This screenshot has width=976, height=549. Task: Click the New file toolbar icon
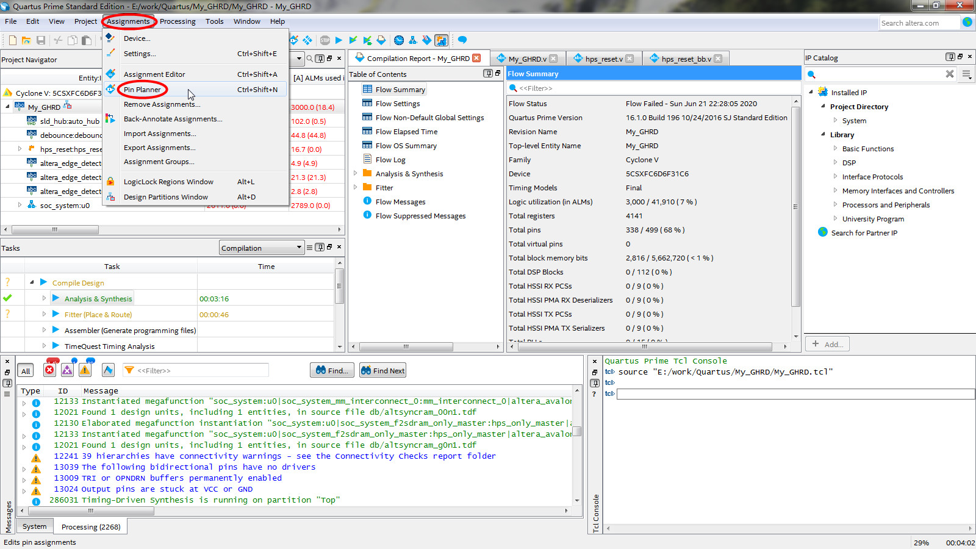[x=12, y=40]
